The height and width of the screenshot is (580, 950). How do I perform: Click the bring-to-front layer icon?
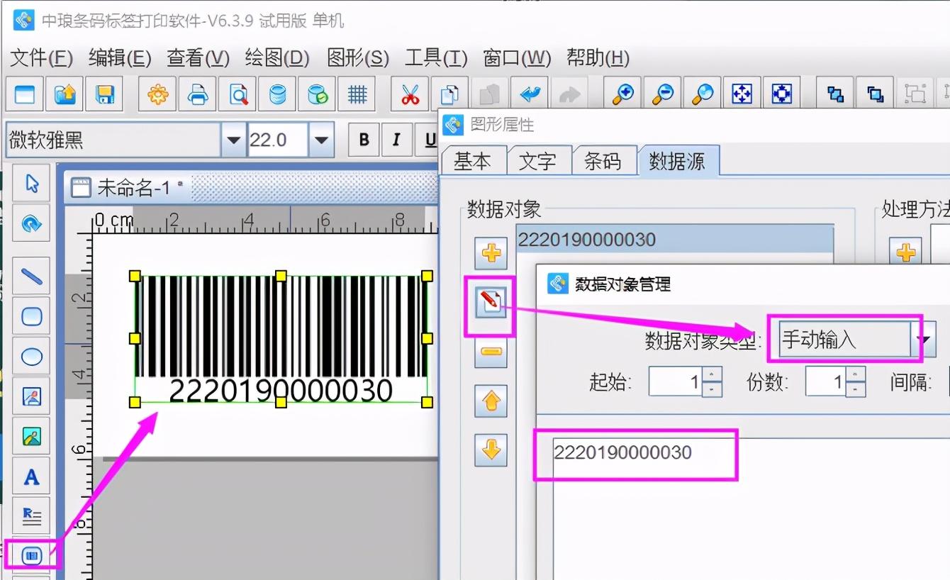[836, 94]
